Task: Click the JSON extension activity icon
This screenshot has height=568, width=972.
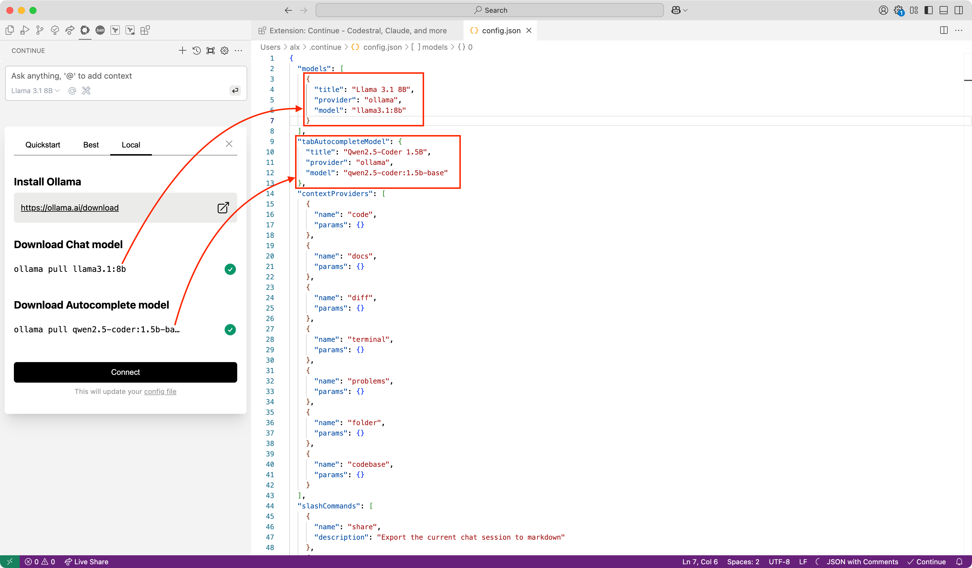Action: [x=100, y=30]
